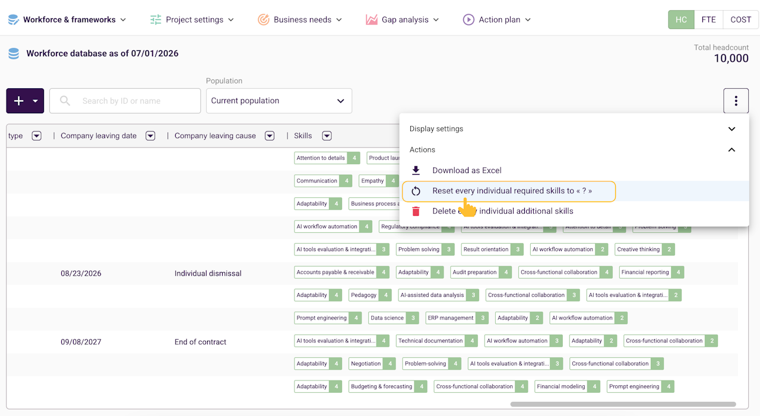Screen dimensions: 760x416
Task: Open the Current population dropdown
Action: [279, 101]
